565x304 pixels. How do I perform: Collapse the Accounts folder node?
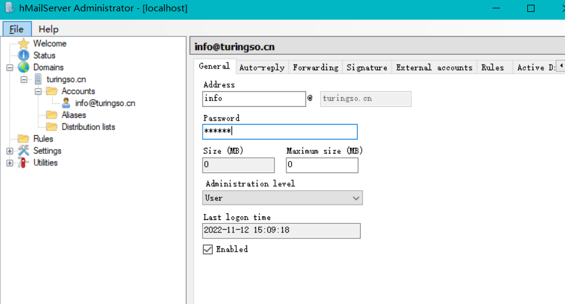38,91
